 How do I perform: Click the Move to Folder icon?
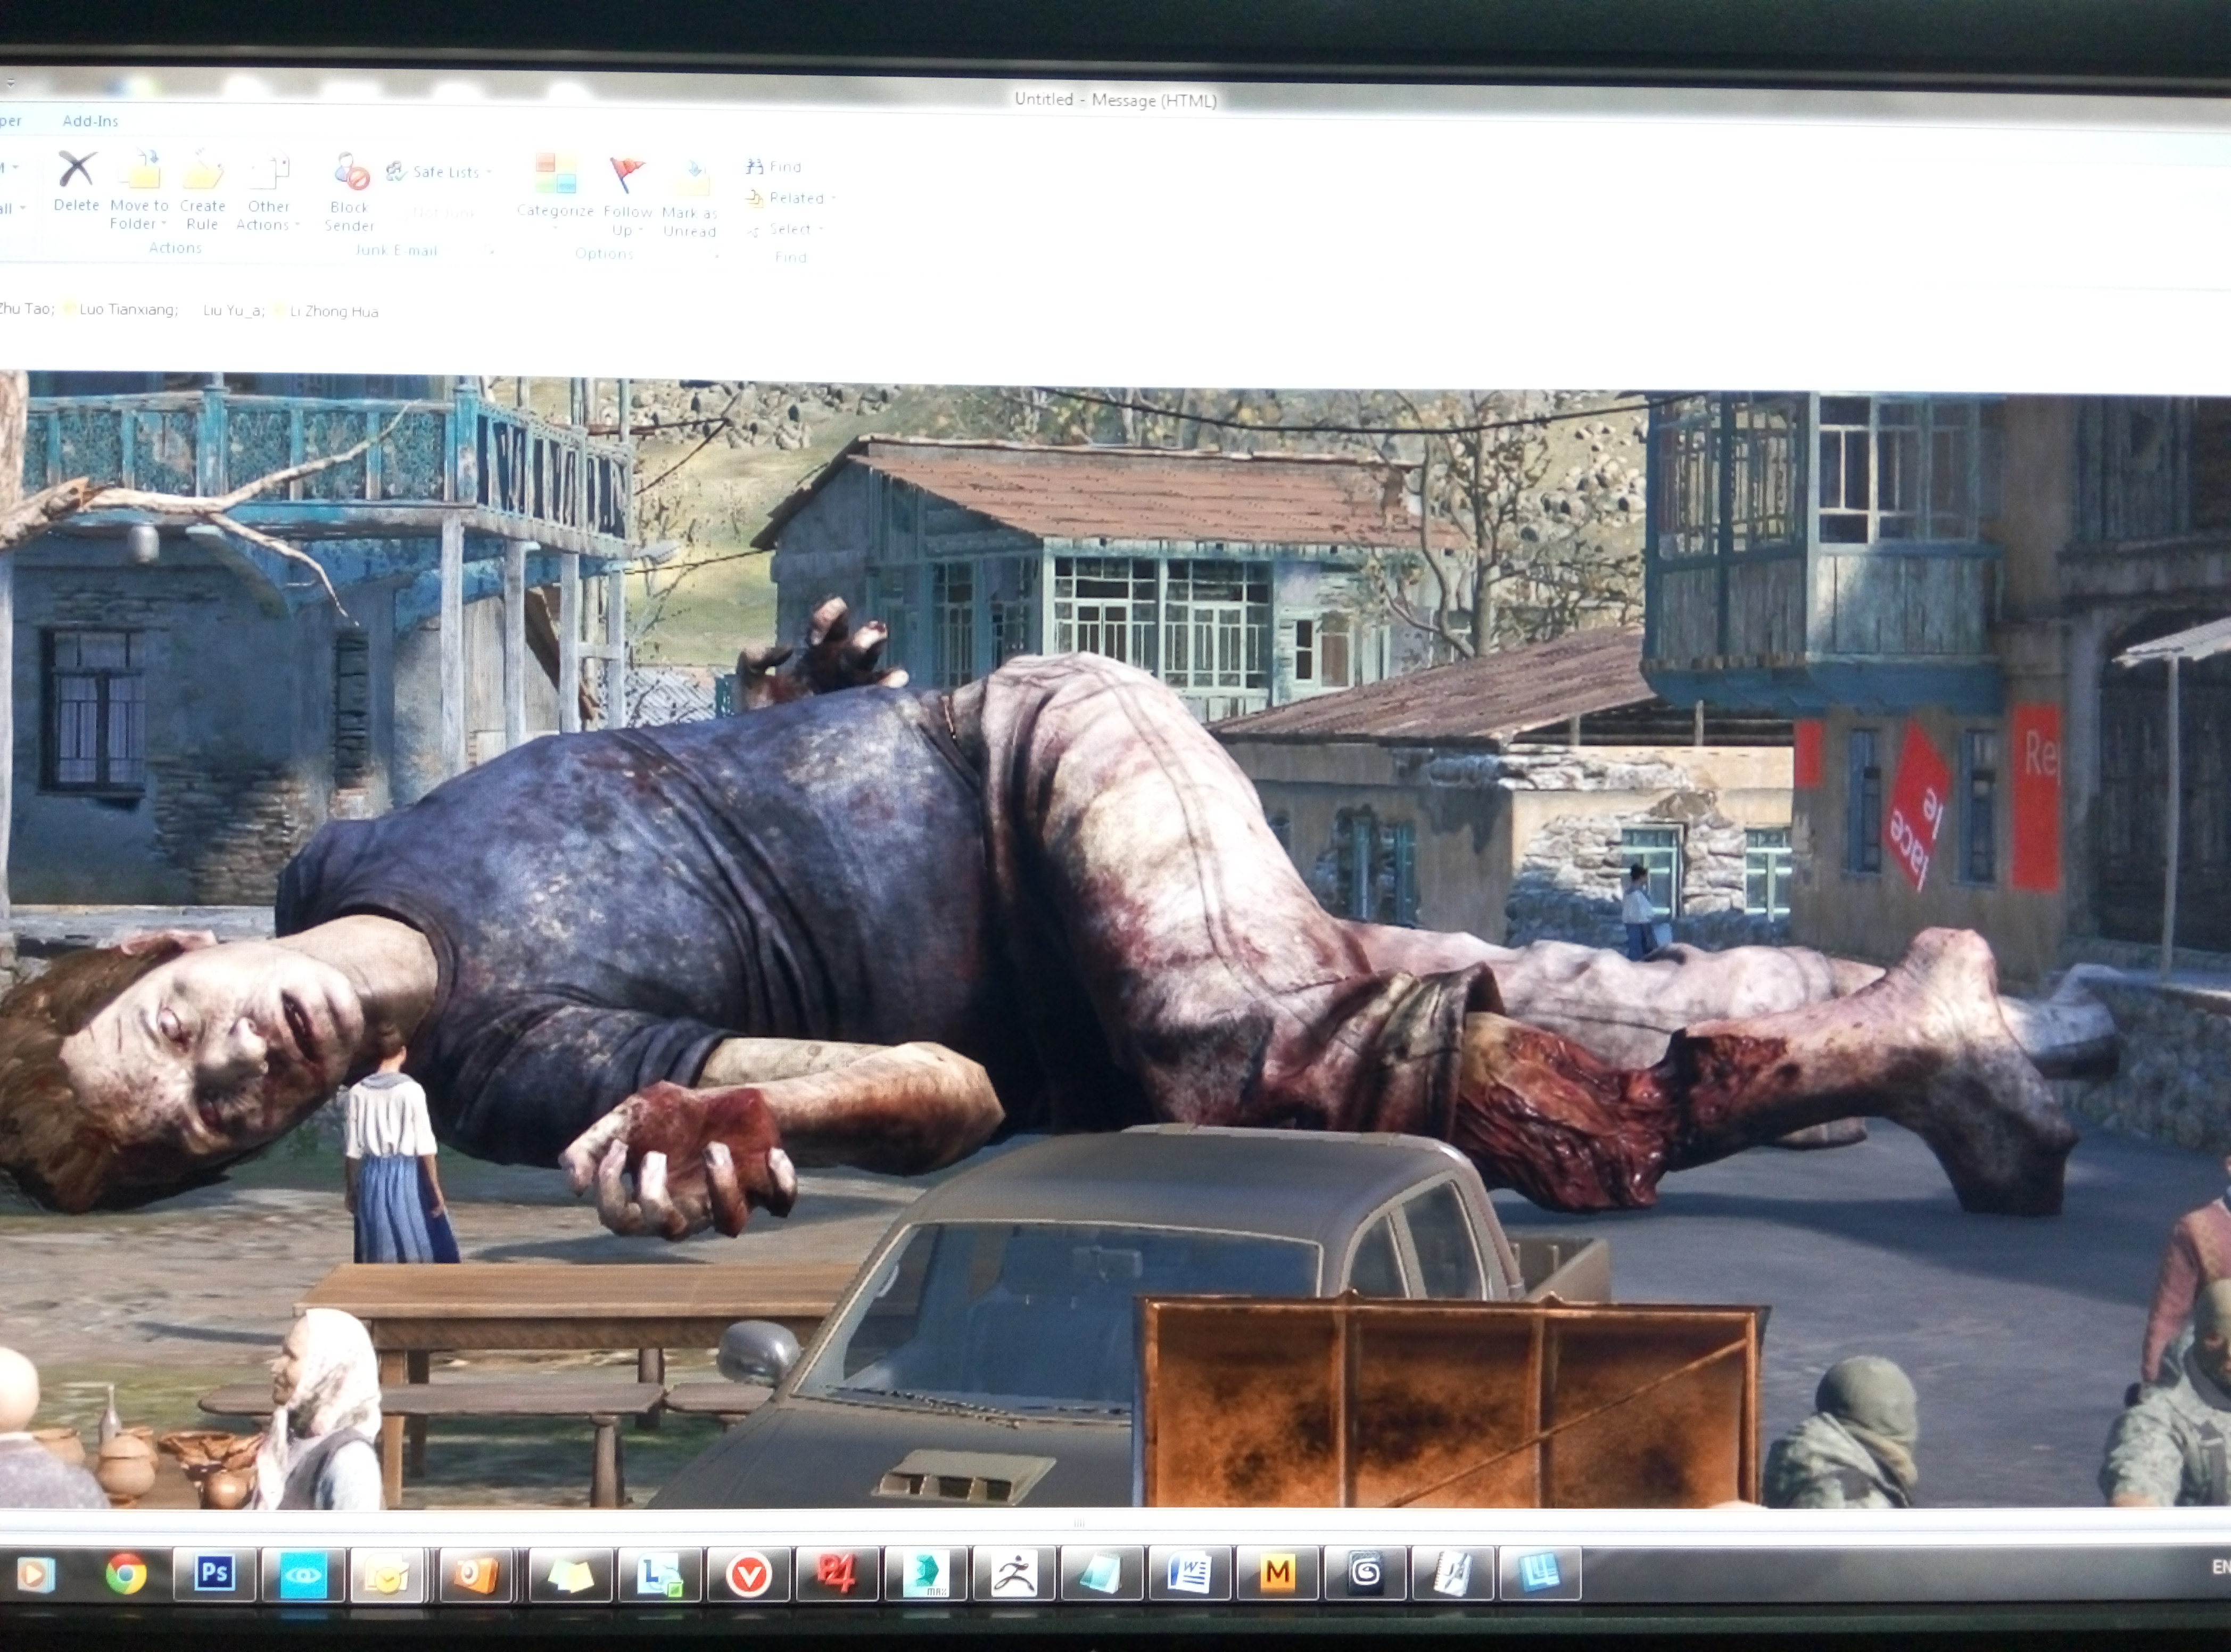pyautogui.click(x=140, y=169)
